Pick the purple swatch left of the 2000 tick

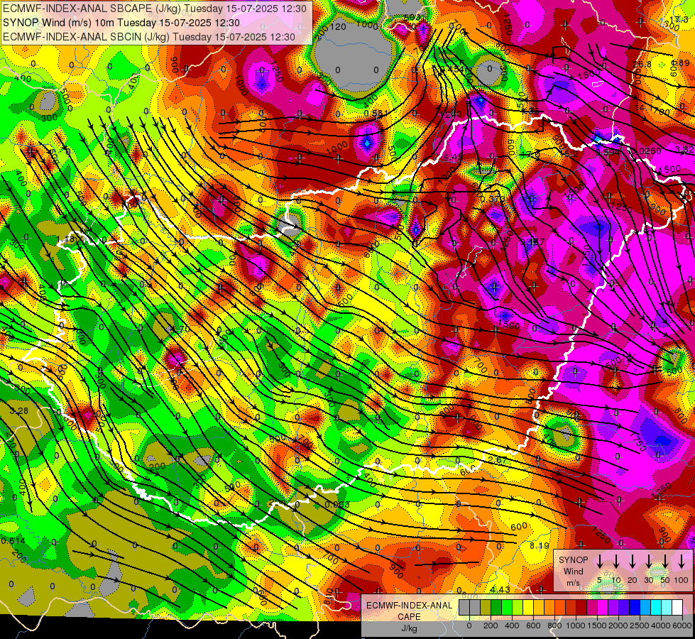[x=613, y=608]
